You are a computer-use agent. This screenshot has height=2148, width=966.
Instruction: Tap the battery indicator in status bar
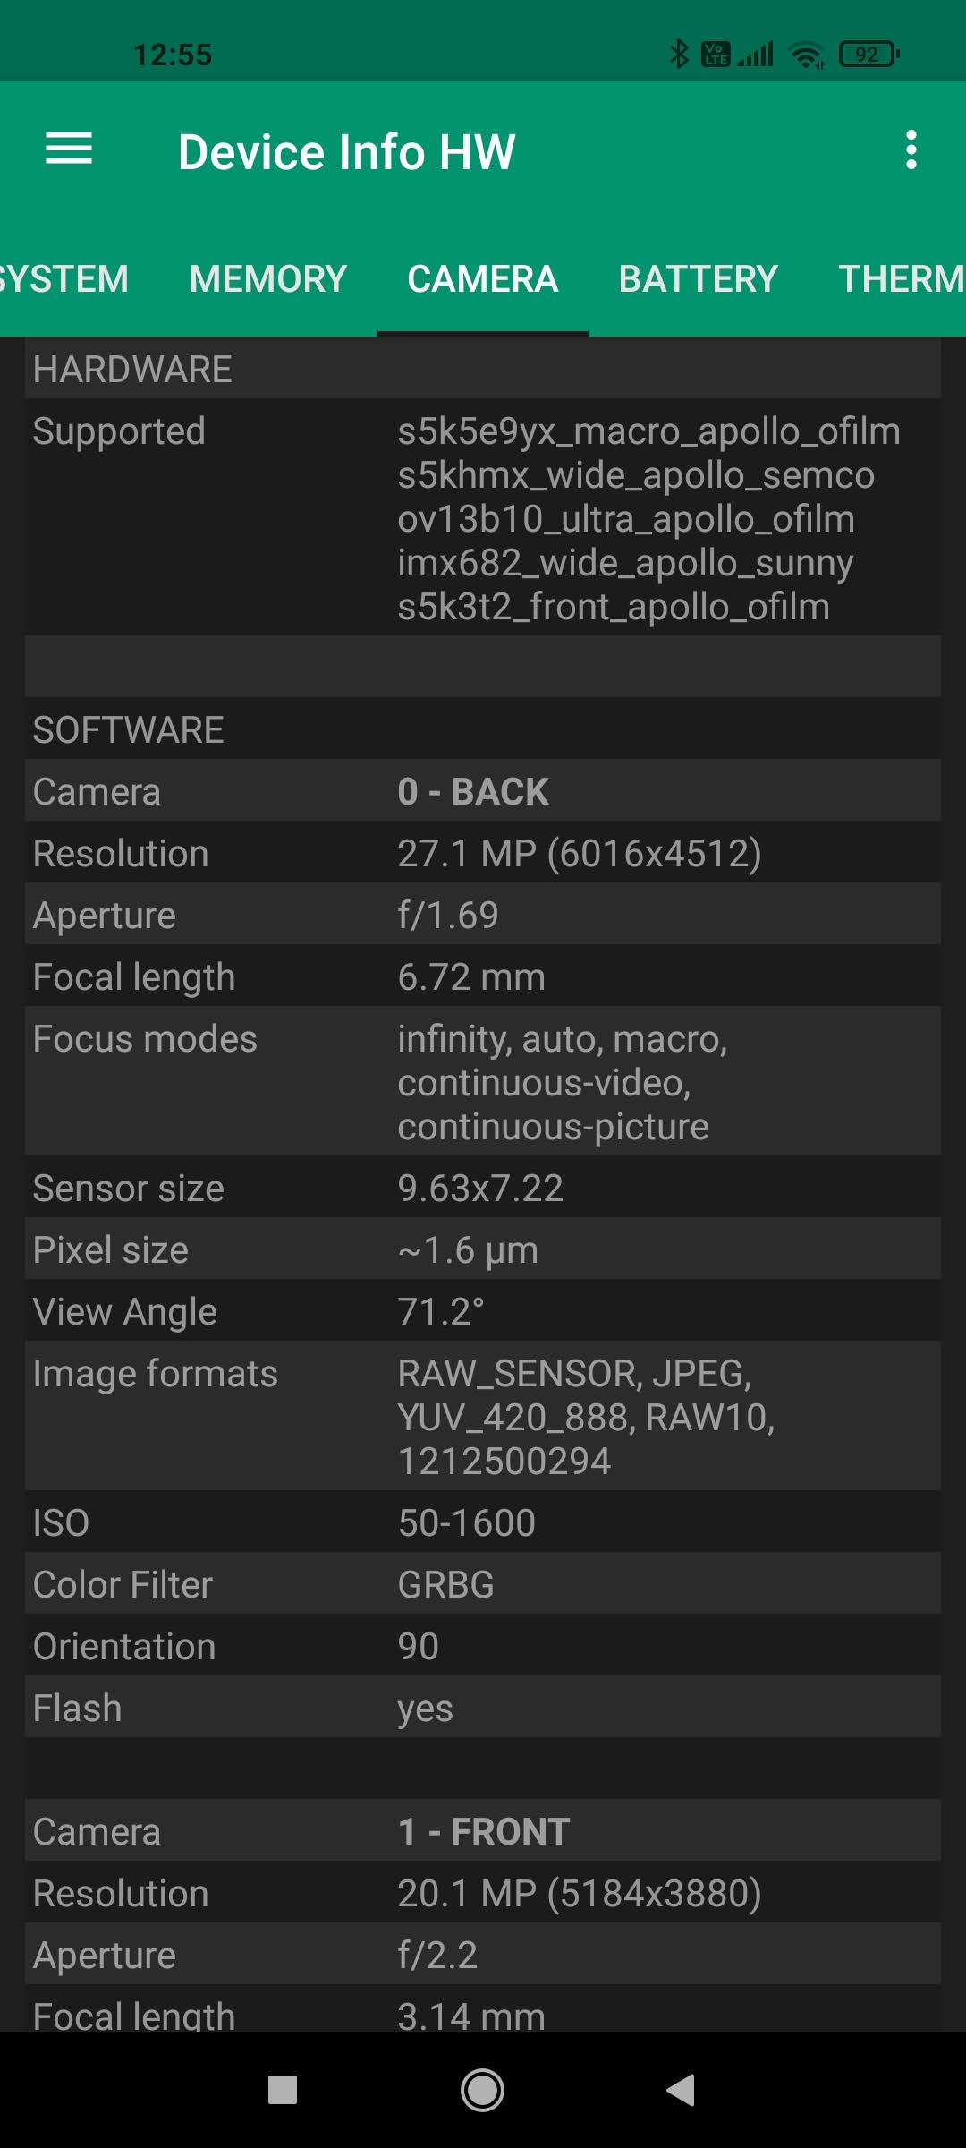click(x=869, y=55)
